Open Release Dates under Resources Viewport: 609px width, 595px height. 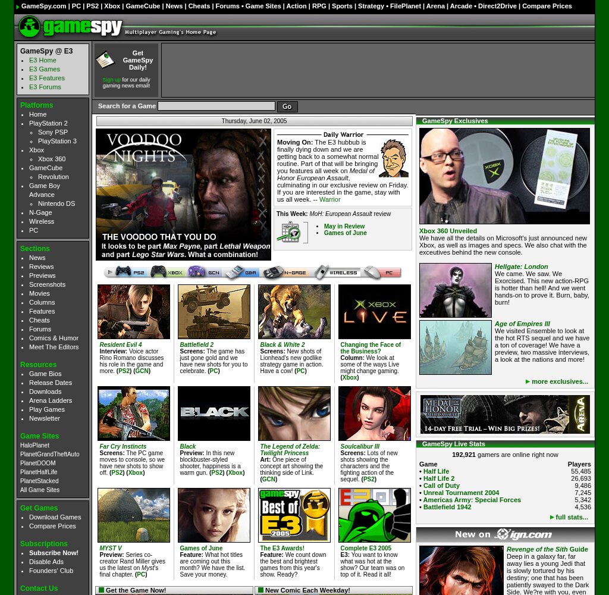(51, 383)
